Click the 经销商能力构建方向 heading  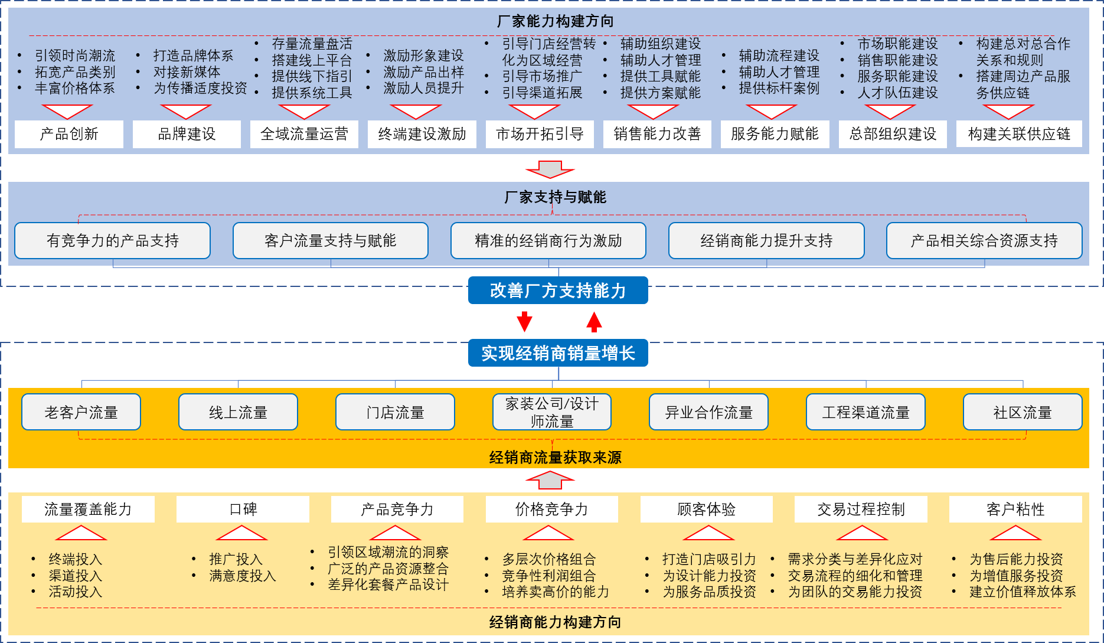[555, 622]
